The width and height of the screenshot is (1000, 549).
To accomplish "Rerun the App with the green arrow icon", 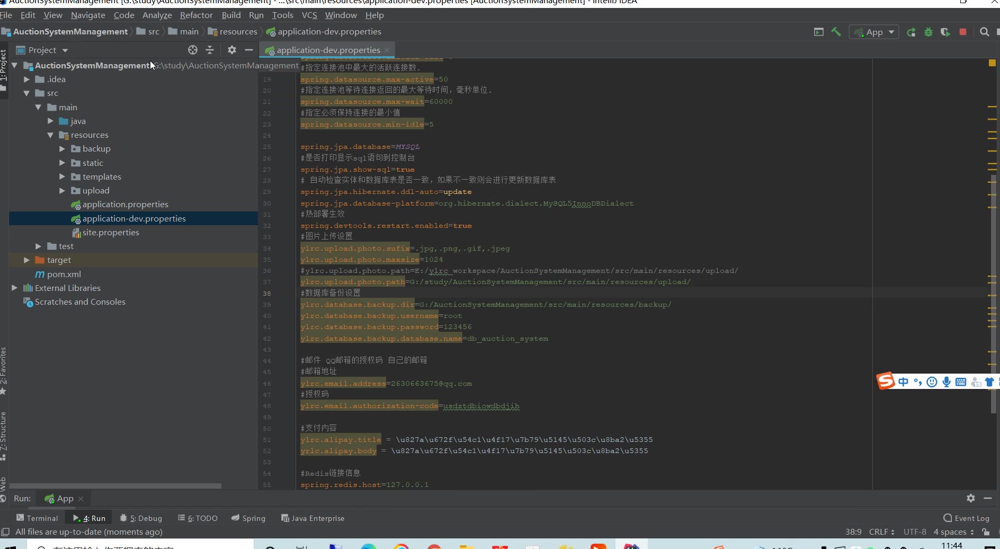I will (911, 32).
